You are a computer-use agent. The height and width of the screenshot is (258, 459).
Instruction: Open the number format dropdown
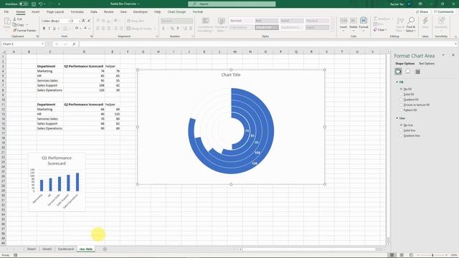click(191, 21)
